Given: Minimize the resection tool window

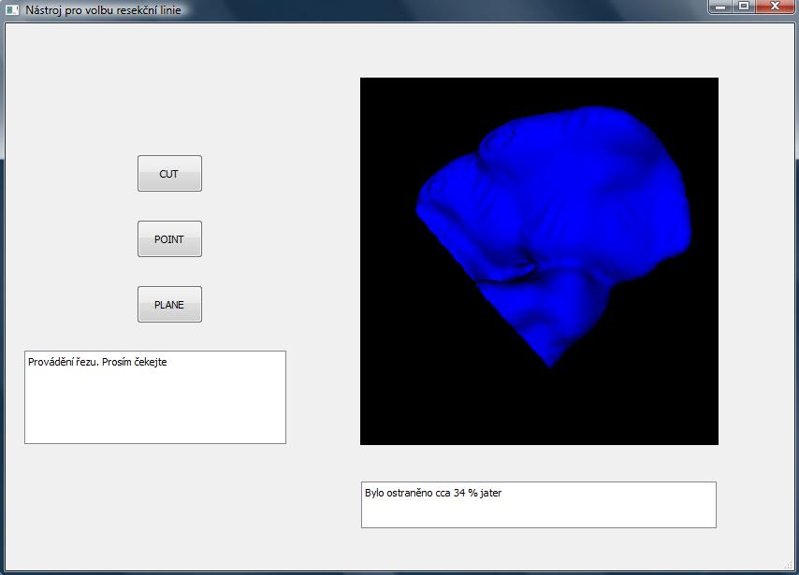Looking at the screenshot, I should (x=720, y=7).
